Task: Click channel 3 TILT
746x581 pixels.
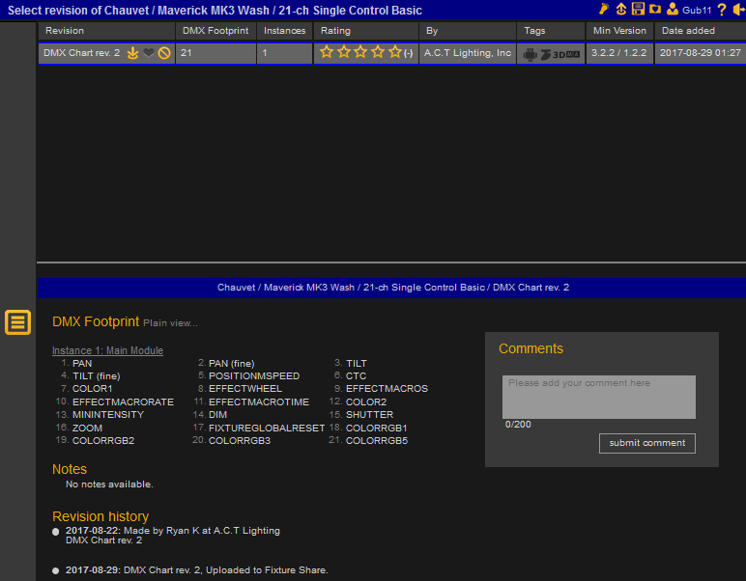Action: (357, 364)
